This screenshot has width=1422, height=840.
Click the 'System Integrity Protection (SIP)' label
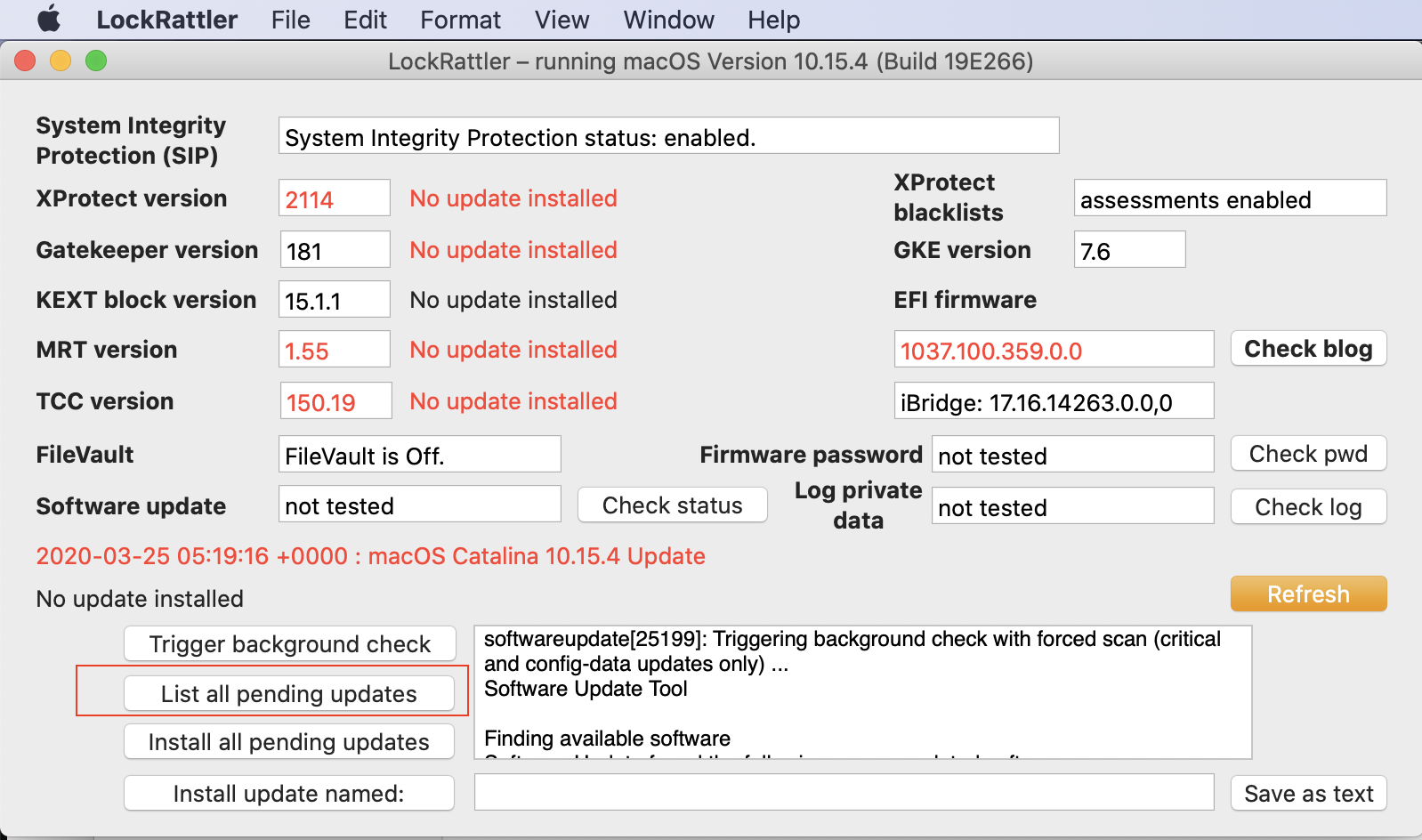131,141
